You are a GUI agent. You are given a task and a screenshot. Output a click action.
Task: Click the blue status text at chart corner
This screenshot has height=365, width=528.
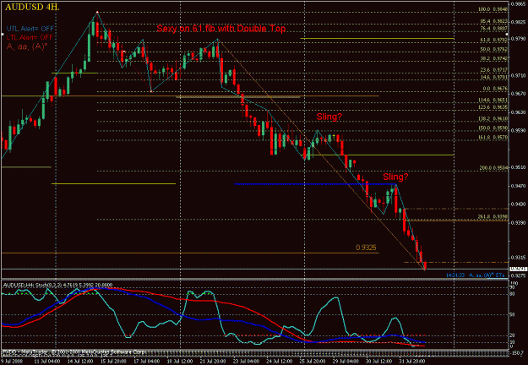click(x=476, y=275)
